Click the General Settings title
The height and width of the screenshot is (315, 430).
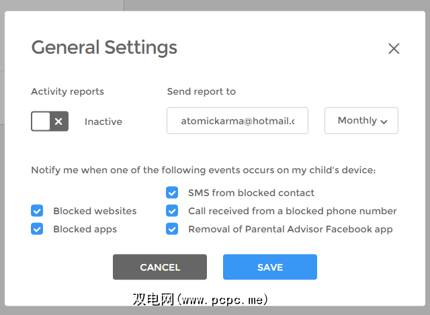(104, 48)
